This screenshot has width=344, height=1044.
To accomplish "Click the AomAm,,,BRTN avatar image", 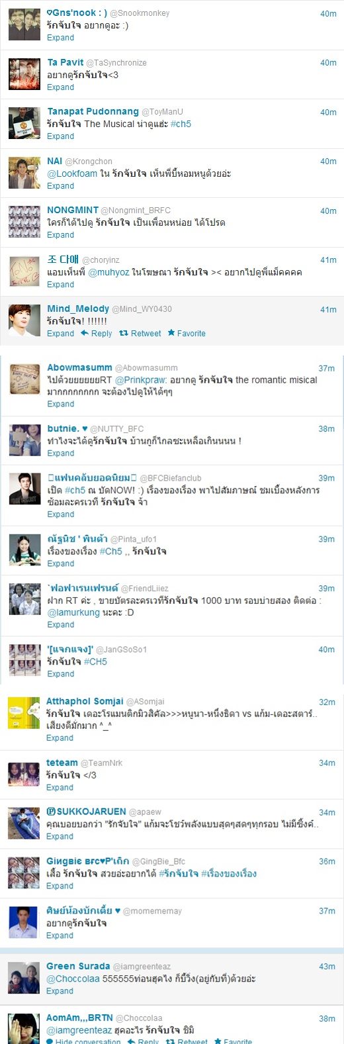I will point(24,1028).
